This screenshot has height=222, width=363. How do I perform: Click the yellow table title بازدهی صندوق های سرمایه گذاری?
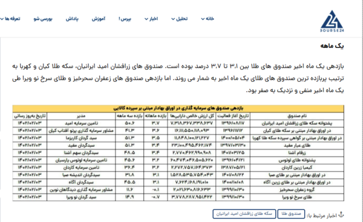pos(178,108)
